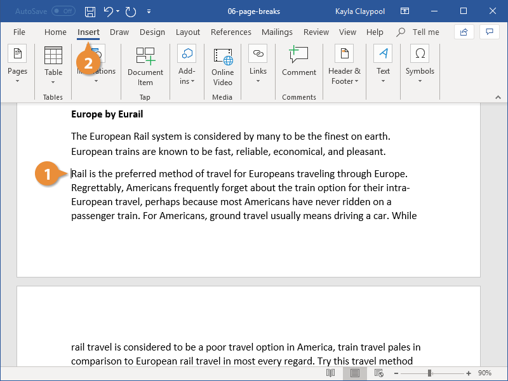508x381 pixels.
Task: Select Print Layout view button
Action: (355, 373)
